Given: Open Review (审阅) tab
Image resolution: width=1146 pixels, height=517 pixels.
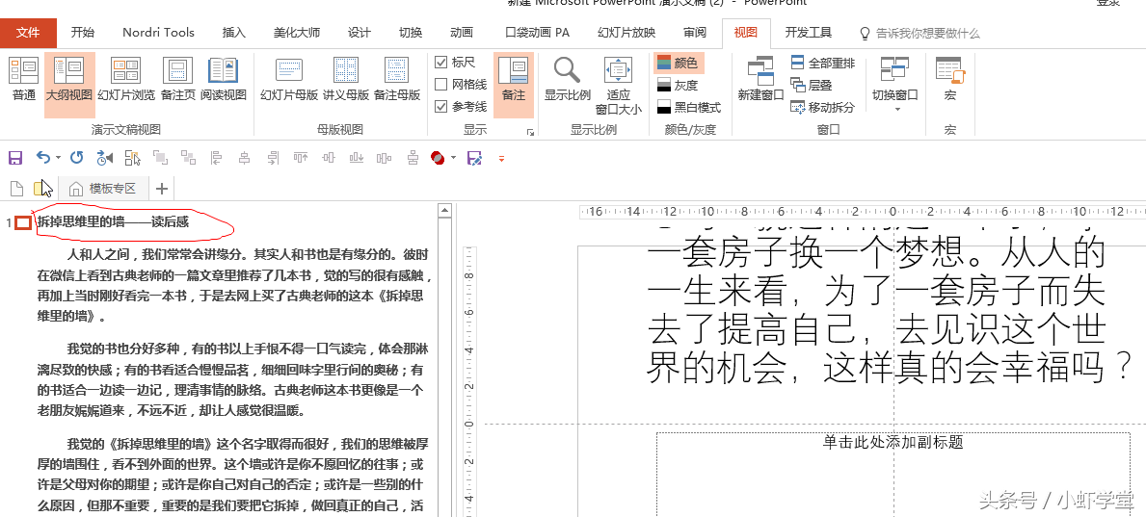Looking at the screenshot, I should point(695,32).
